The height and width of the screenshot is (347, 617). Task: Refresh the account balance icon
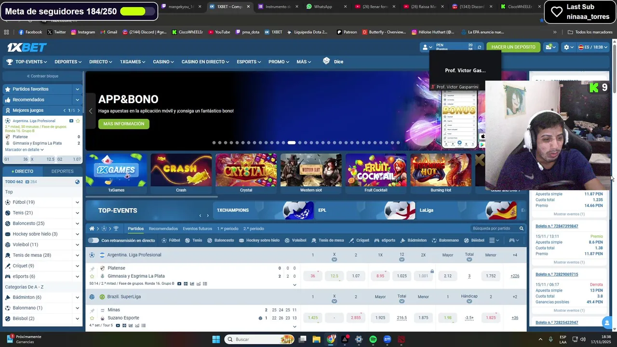point(479,47)
